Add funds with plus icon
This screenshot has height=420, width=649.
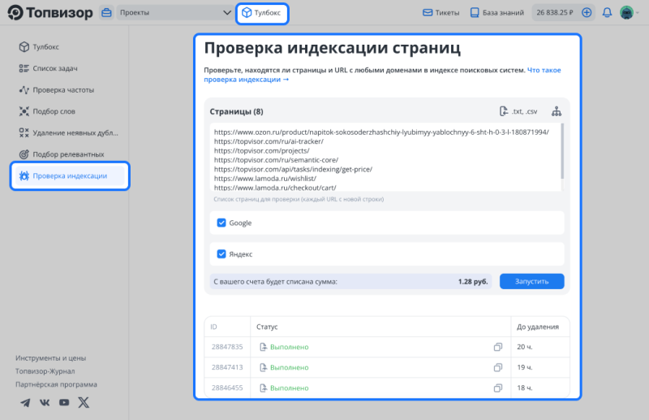587,12
